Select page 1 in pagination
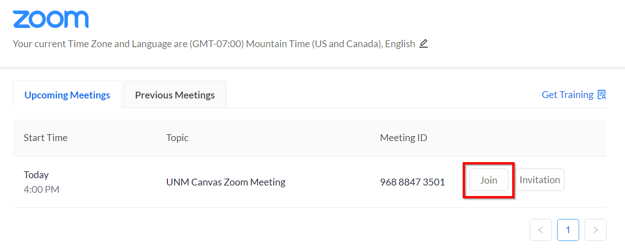625x251 pixels. click(x=568, y=230)
